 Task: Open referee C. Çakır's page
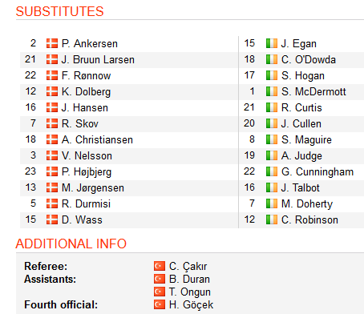(x=188, y=266)
